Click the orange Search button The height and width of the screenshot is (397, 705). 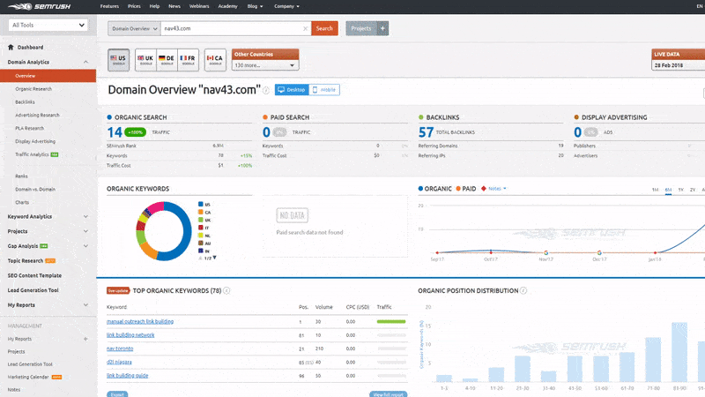[324, 28]
